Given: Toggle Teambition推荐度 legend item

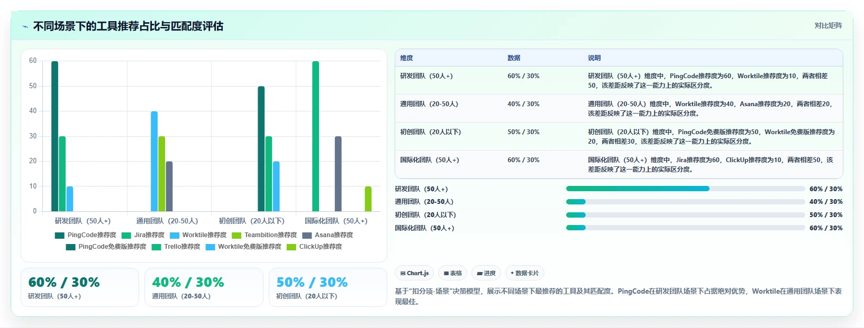Looking at the screenshot, I should click(x=264, y=235).
